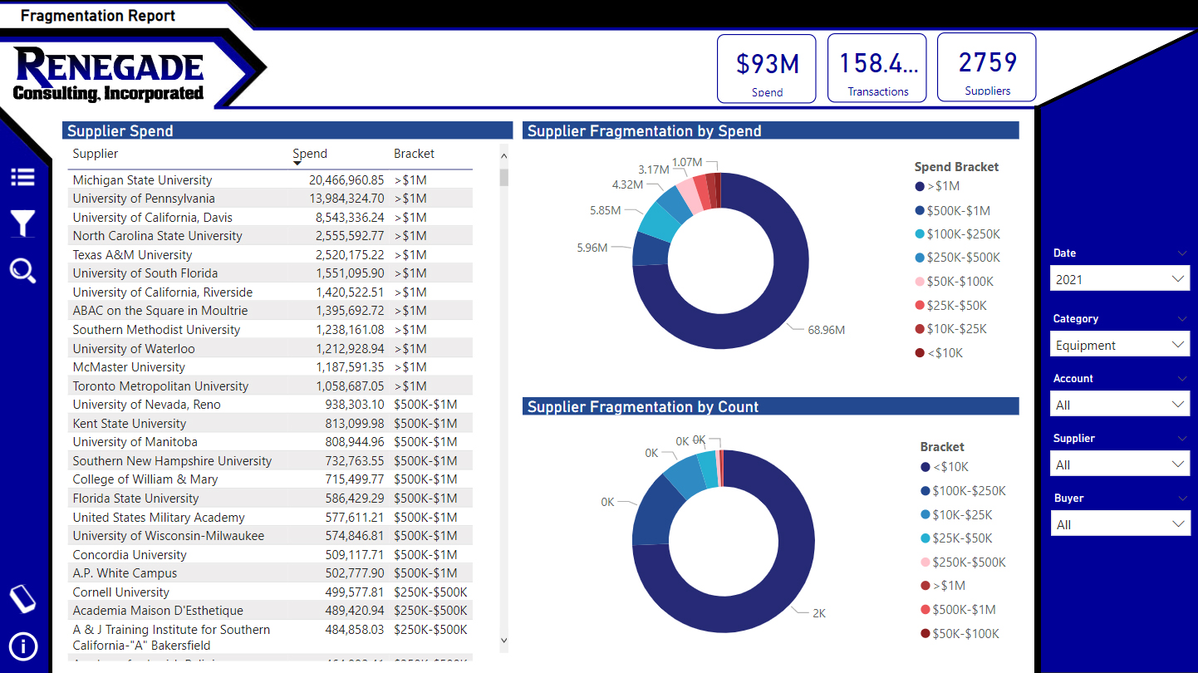The image size is (1198, 673).
Task: Select Toronto Metropolitan University row
Action: 270,386
